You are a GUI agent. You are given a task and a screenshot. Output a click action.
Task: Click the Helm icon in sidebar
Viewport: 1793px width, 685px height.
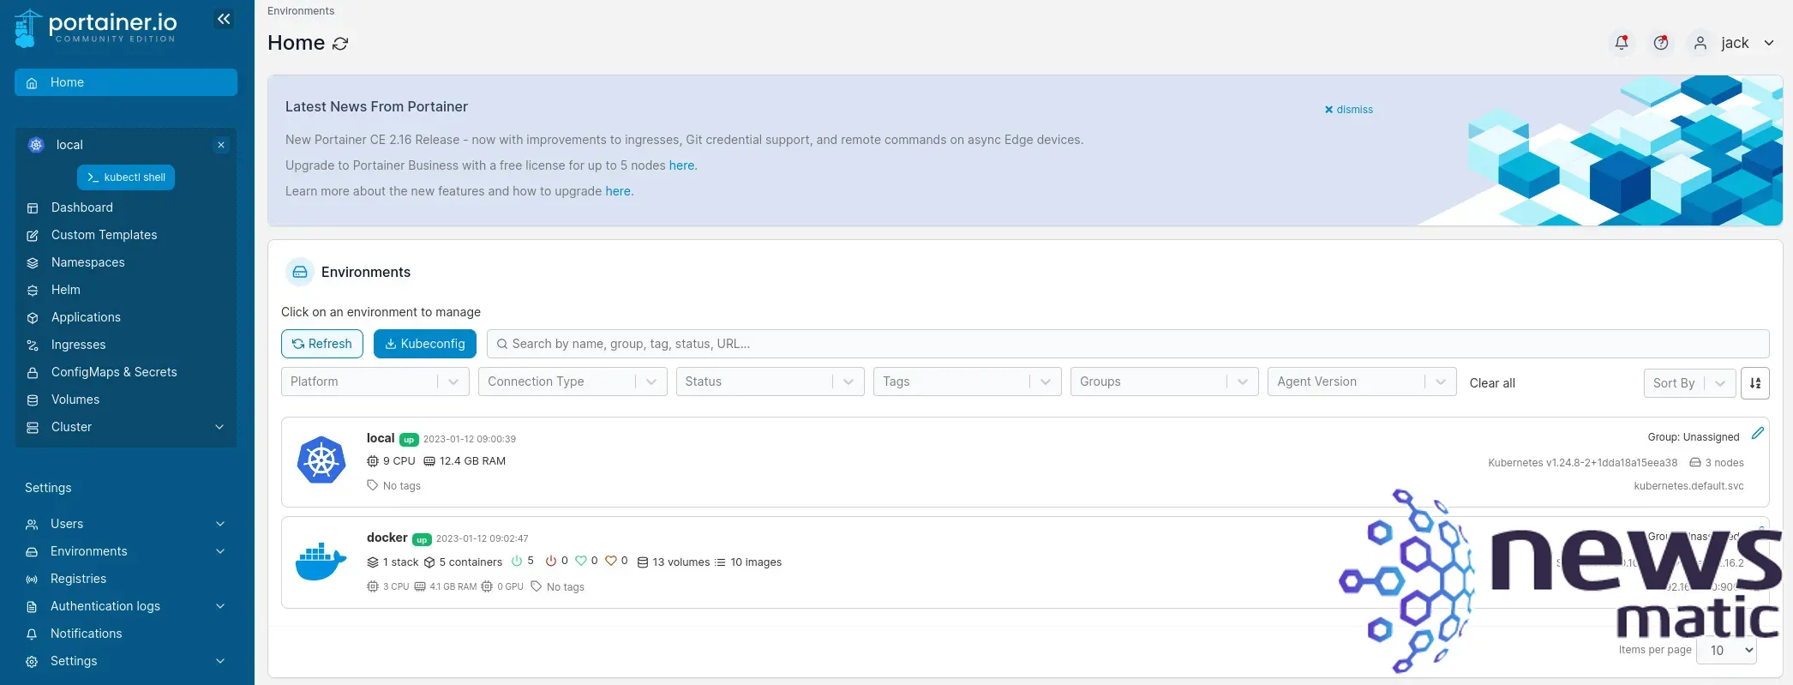33,291
